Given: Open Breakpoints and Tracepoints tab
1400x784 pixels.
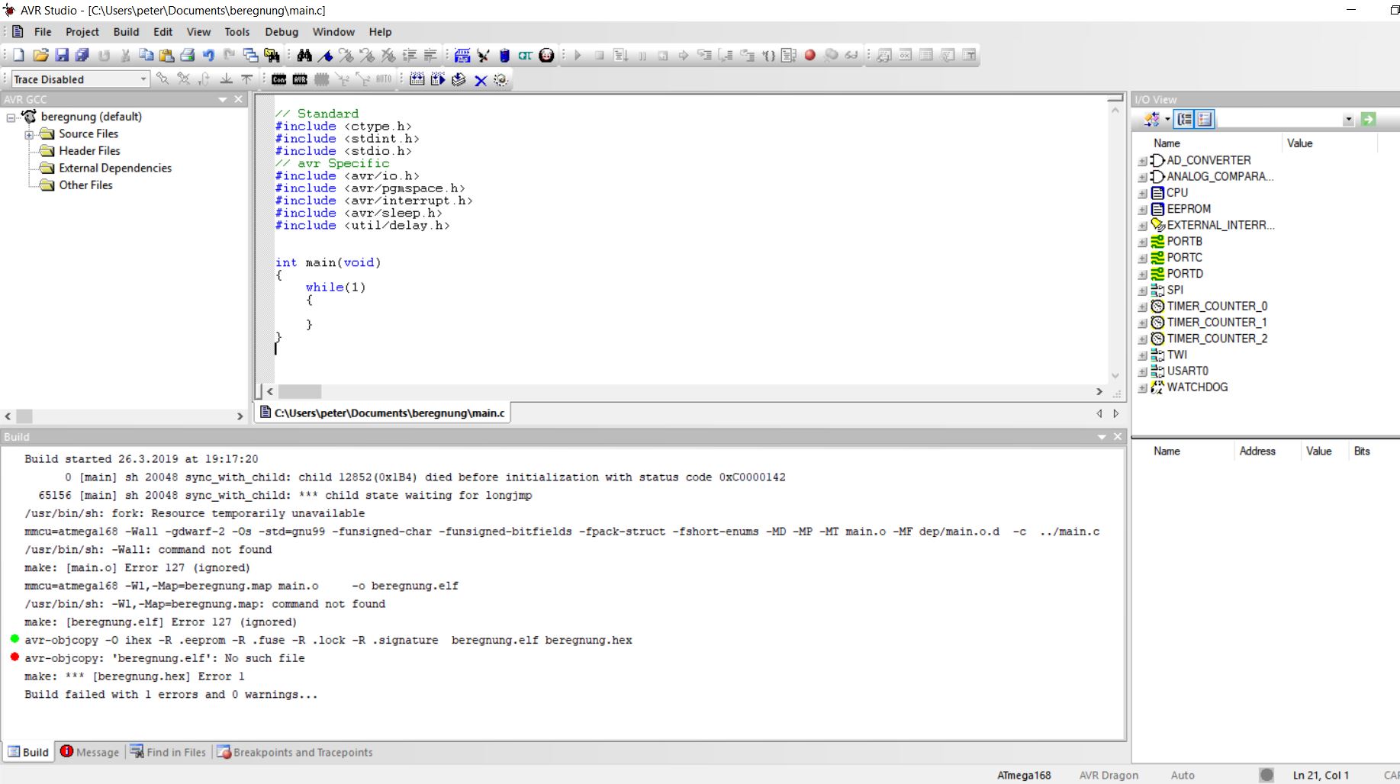Looking at the screenshot, I should pyautogui.click(x=295, y=752).
